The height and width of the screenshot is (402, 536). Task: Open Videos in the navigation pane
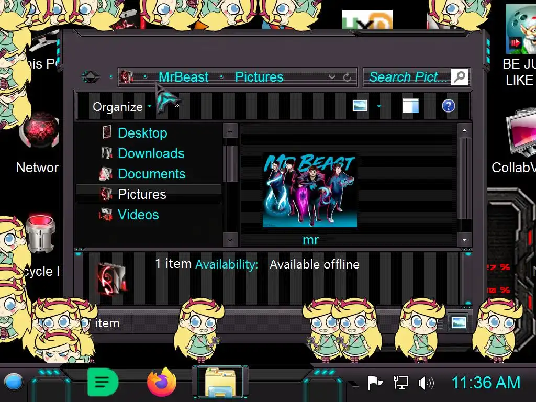point(138,215)
